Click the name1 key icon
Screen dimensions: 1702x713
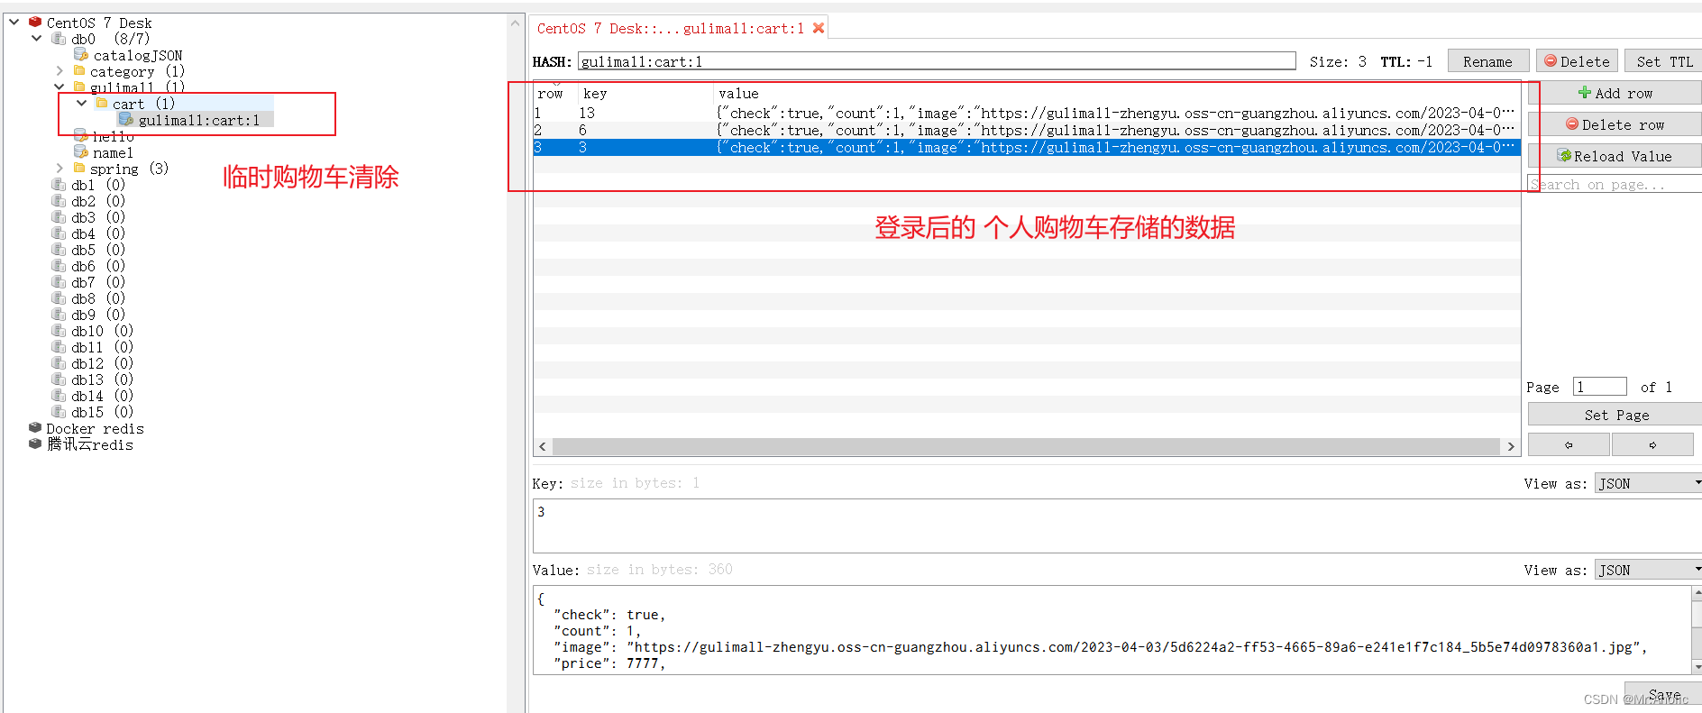pos(80,152)
